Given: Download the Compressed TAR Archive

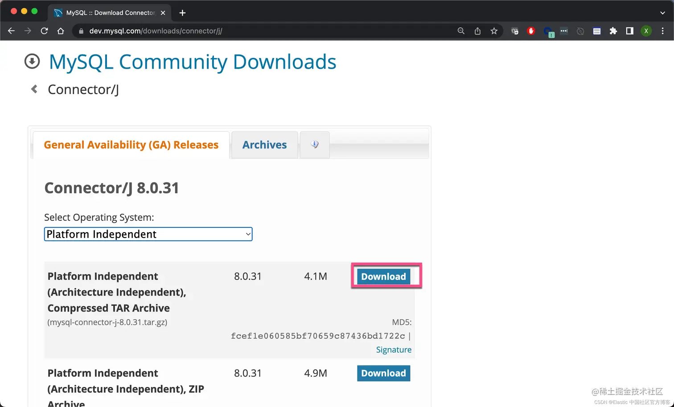Looking at the screenshot, I should 383,276.
